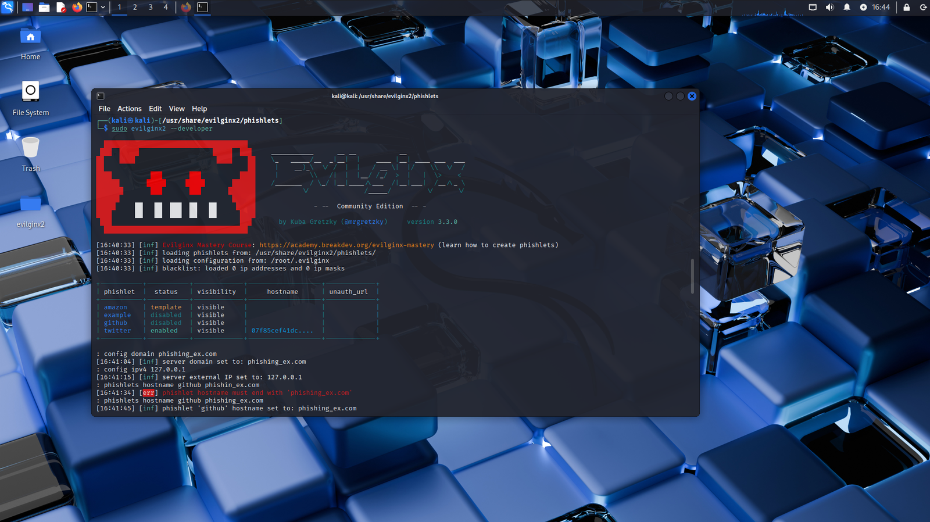Open the terminal File menu
Image resolution: width=930 pixels, height=522 pixels.
(105, 109)
